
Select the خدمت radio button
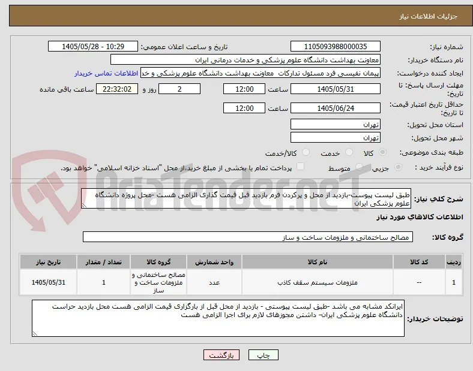click(x=349, y=152)
